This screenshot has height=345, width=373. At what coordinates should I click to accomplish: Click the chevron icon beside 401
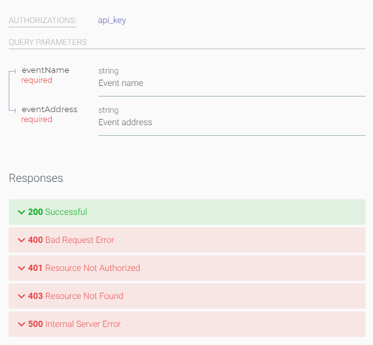(21, 268)
